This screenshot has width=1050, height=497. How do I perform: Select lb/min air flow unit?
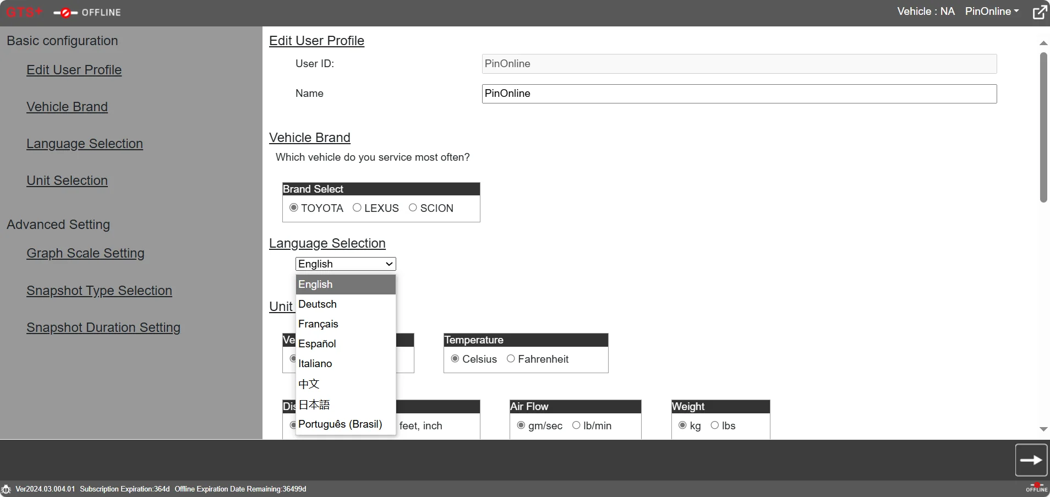point(576,425)
